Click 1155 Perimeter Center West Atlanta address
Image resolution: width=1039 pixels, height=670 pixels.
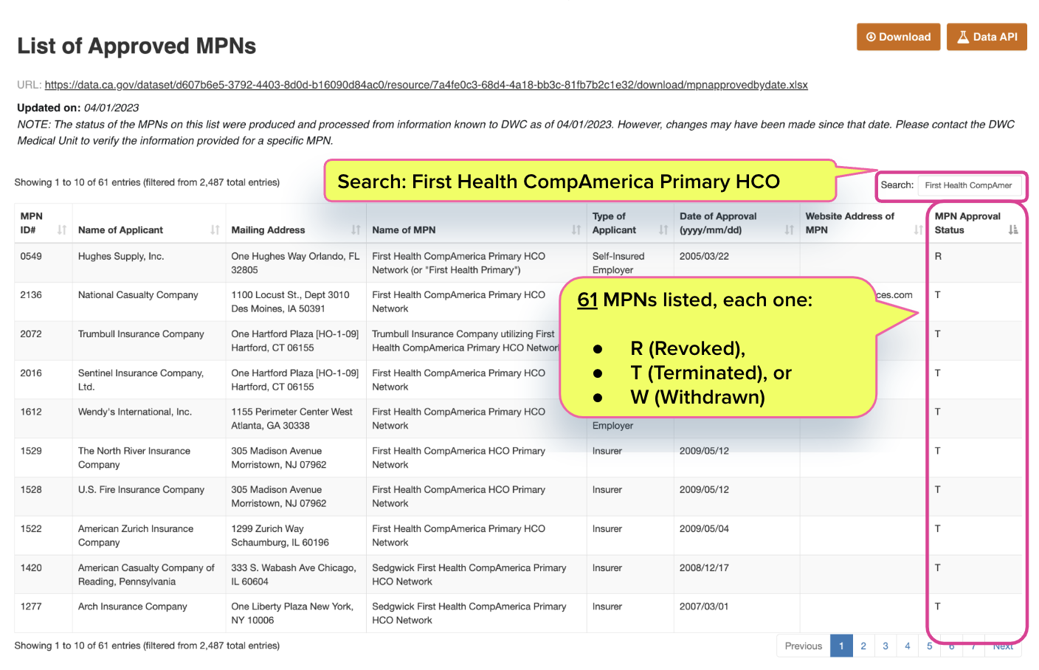(x=296, y=418)
